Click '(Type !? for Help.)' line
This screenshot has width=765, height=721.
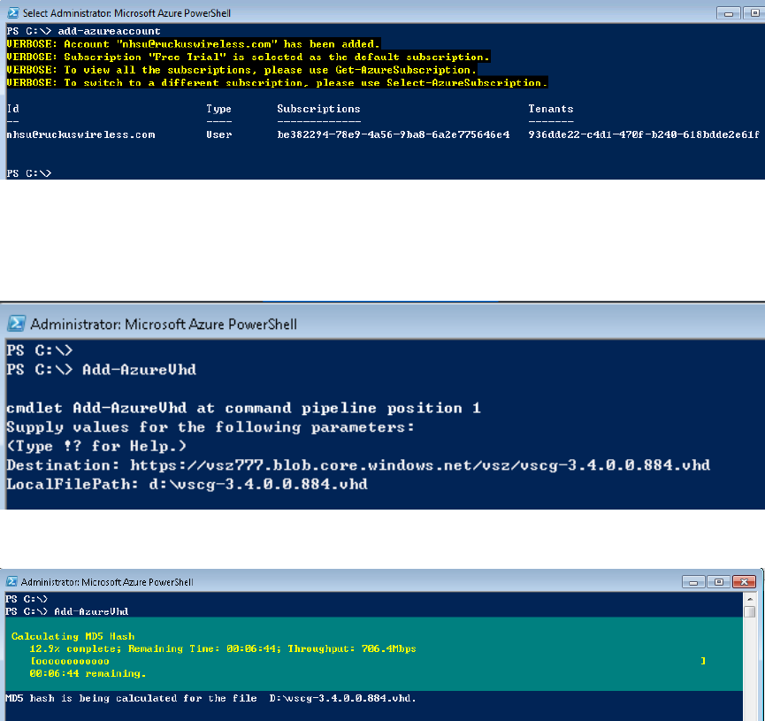(96, 446)
